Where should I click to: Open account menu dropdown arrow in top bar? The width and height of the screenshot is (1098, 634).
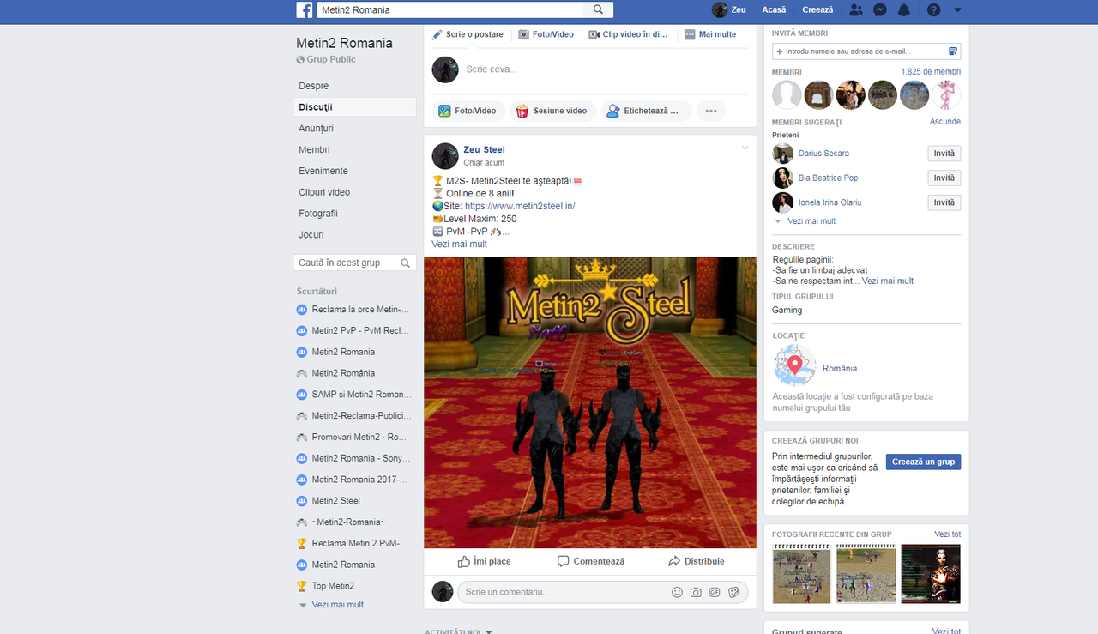coord(957,10)
